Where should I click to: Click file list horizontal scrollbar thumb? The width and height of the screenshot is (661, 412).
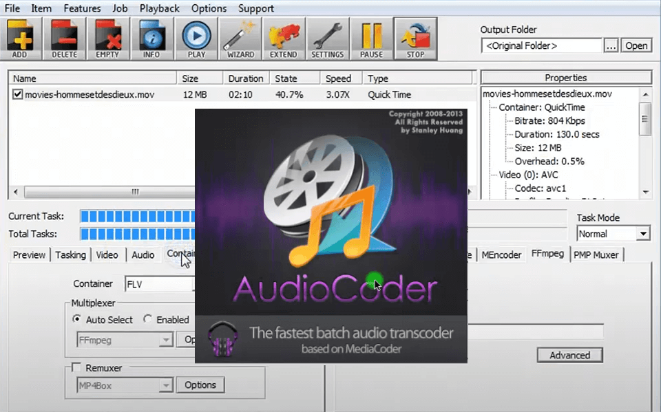click(109, 192)
